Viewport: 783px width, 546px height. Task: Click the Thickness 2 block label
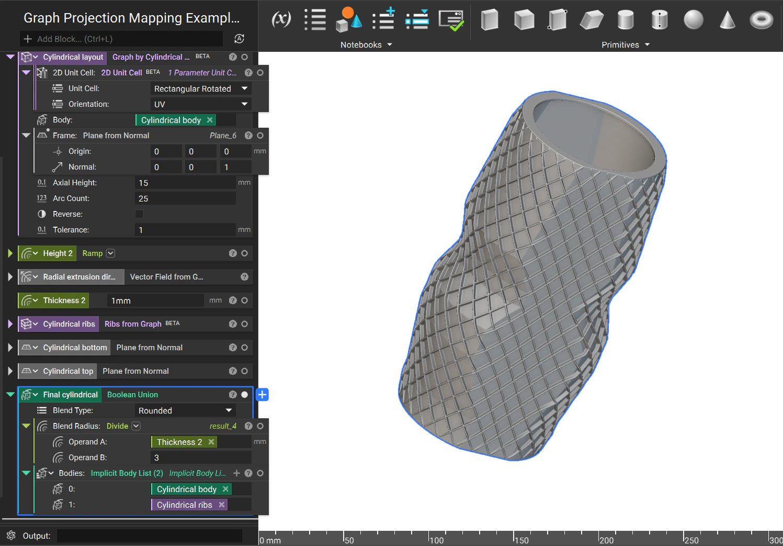pos(64,300)
